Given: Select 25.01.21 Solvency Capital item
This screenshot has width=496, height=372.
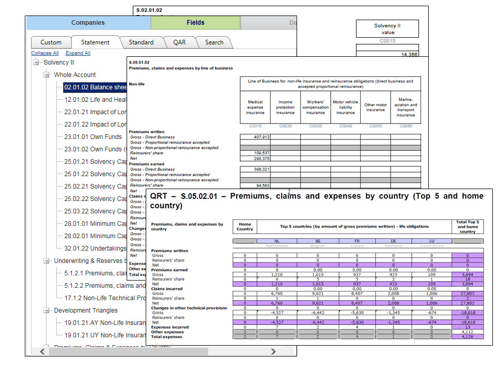Looking at the screenshot, I should click(95, 162).
